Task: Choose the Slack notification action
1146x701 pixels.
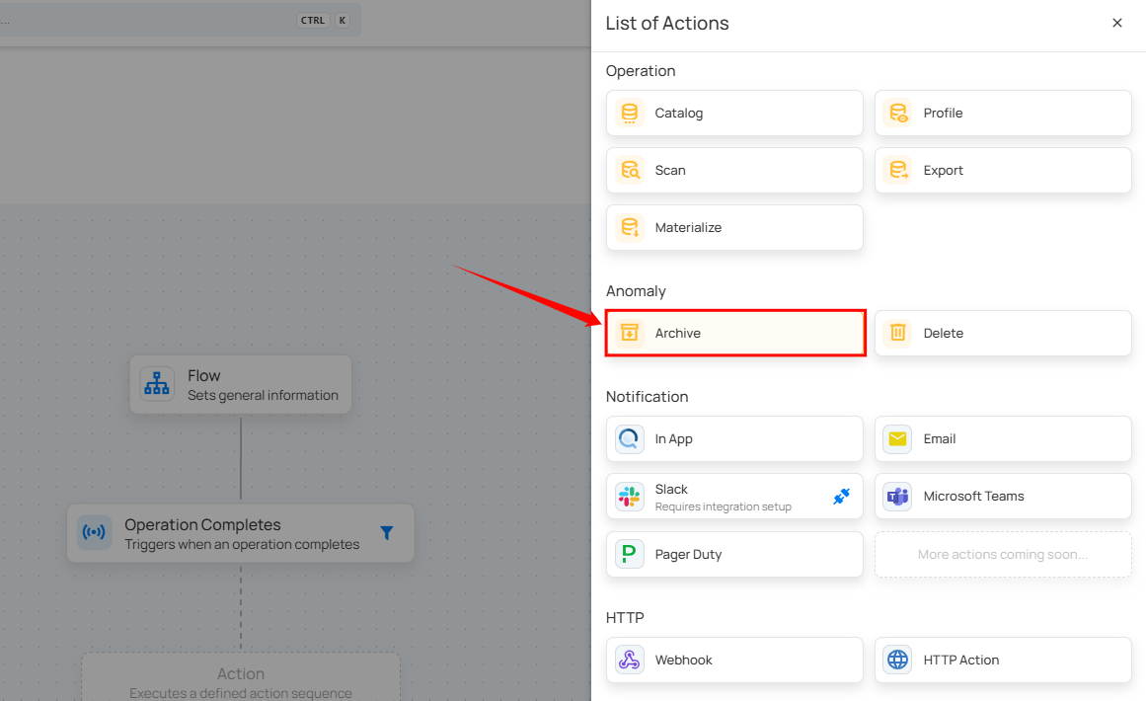Action: point(721,497)
